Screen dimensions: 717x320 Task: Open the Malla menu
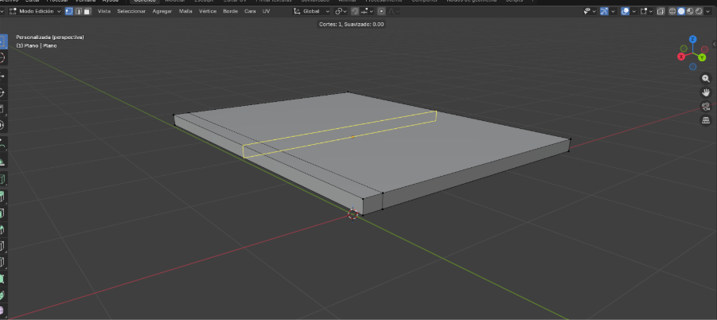pyautogui.click(x=185, y=12)
